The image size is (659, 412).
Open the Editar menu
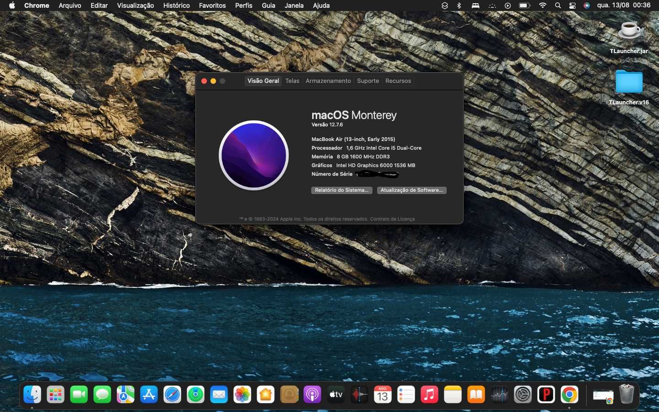(x=99, y=5)
